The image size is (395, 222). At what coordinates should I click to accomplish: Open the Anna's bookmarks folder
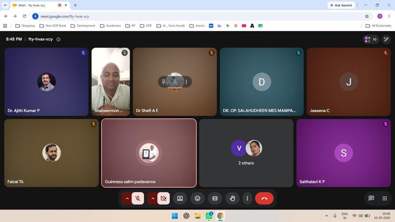197,26
